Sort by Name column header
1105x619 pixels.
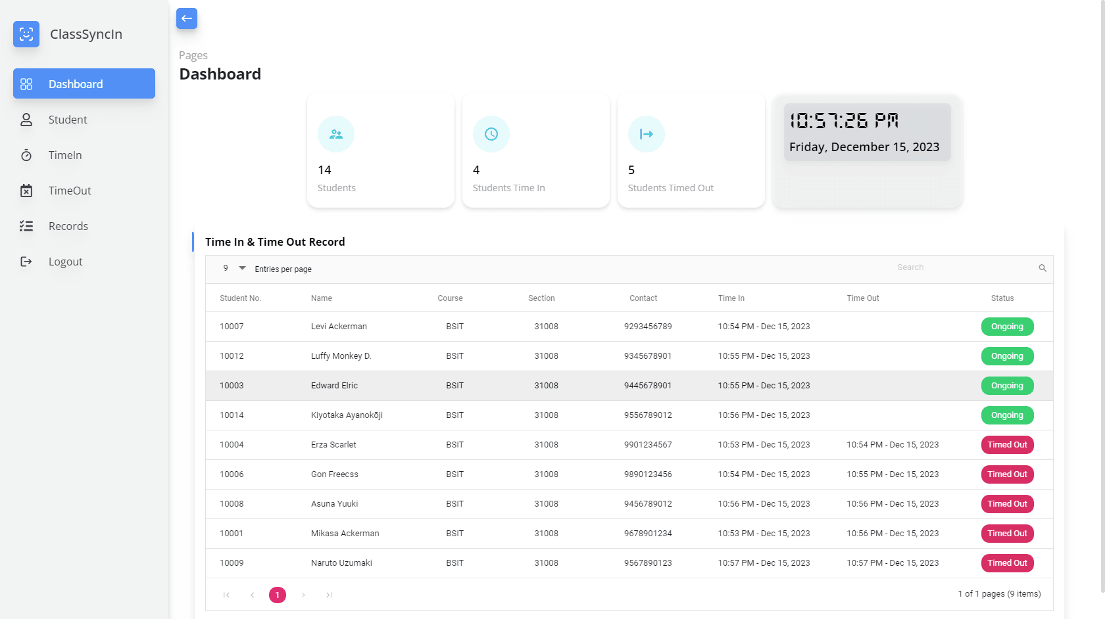coord(322,298)
